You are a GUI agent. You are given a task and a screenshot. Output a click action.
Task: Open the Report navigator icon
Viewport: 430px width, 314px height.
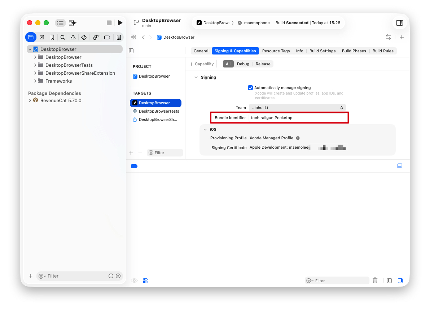119,37
